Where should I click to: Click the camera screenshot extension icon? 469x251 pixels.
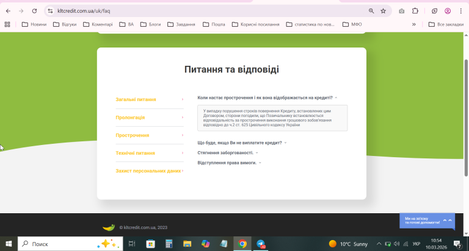click(x=401, y=11)
